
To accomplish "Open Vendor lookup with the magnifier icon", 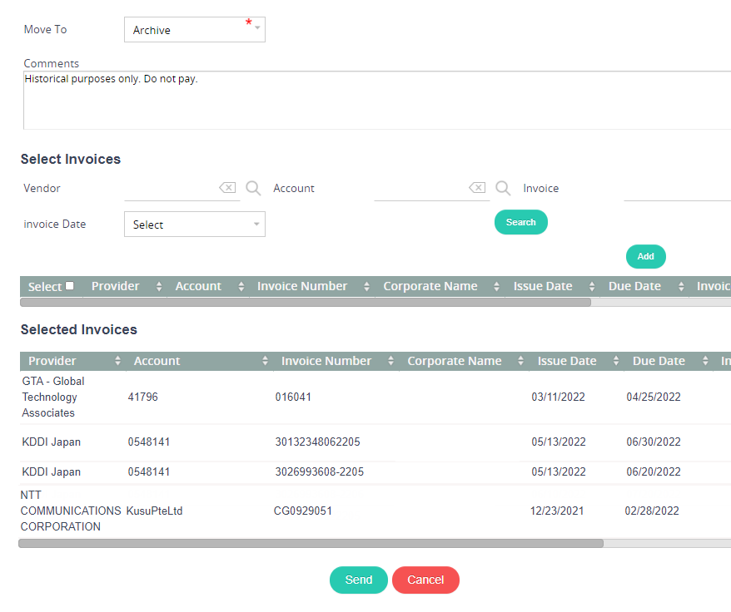I will tap(253, 188).
